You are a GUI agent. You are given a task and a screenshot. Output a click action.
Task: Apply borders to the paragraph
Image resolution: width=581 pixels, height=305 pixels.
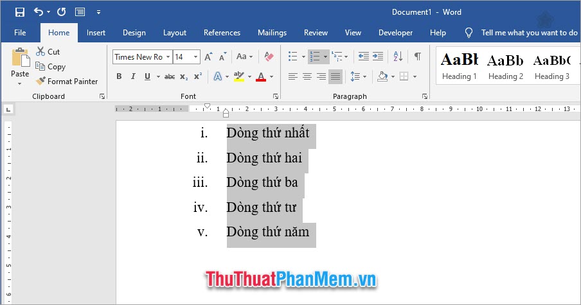click(404, 76)
